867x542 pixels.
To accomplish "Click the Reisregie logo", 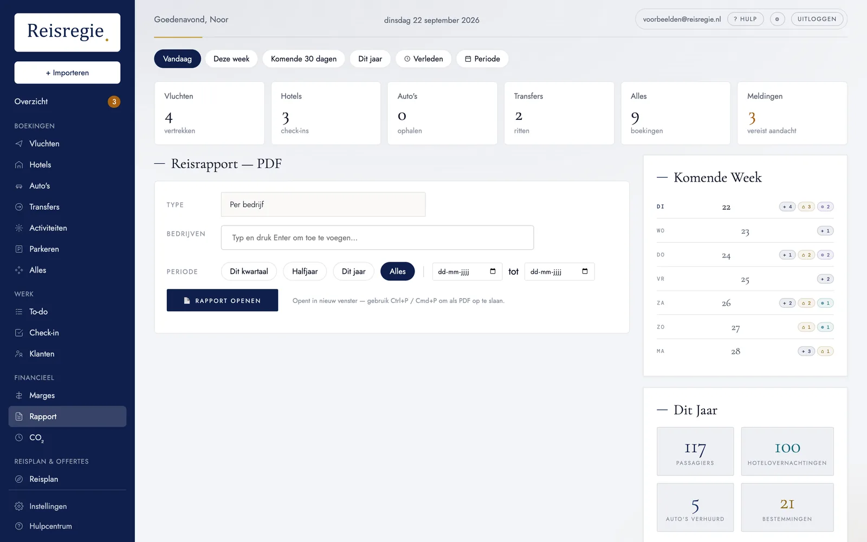I will click(x=67, y=33).
